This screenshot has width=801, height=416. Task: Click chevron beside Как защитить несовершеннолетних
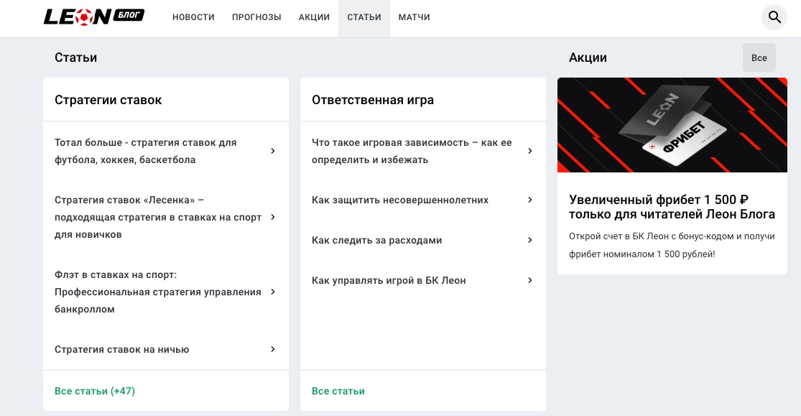click(529, 200)
